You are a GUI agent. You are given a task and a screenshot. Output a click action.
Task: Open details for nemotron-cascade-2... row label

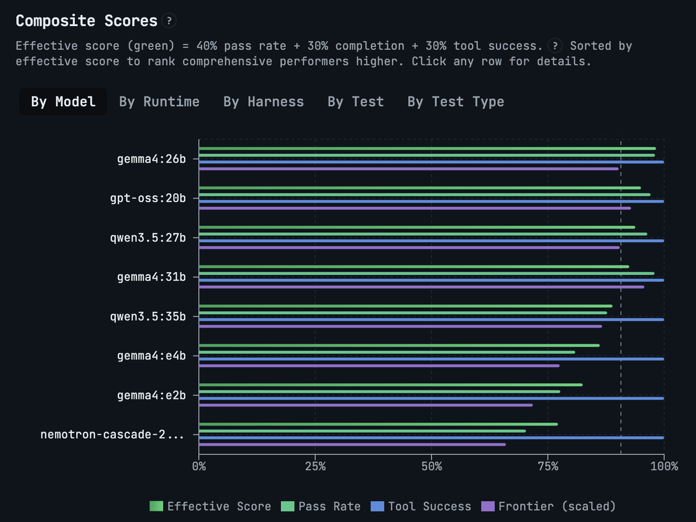(x=113, y=434)
